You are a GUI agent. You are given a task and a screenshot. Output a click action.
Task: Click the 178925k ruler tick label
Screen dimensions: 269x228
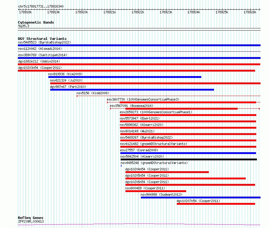(x=222, y=12)
